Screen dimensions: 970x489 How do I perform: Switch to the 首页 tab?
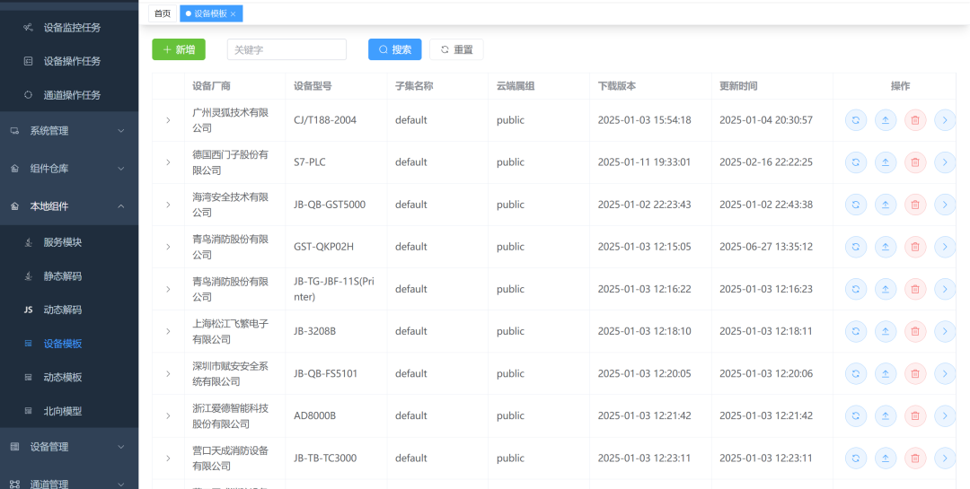[x=162, y=13]
